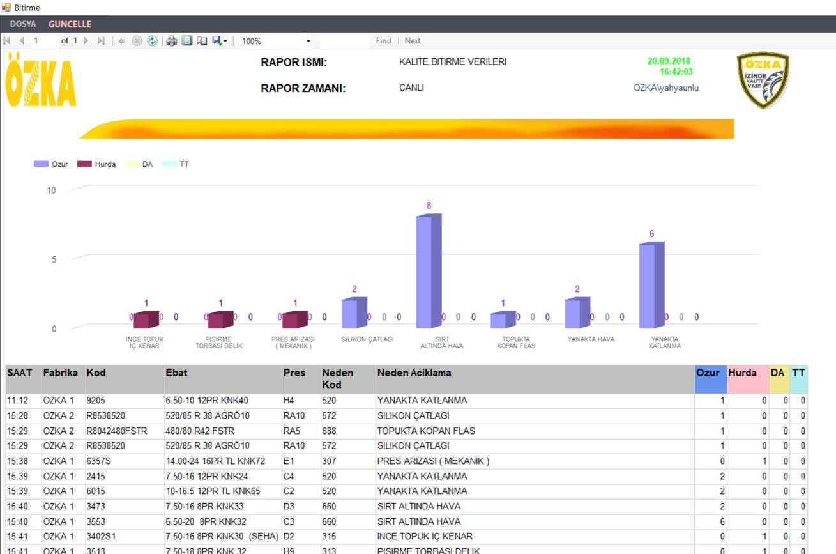
Task: Click the SIRT ALTINDA HAVA bar
Action: pyautogui.click(x=429, y=272)
